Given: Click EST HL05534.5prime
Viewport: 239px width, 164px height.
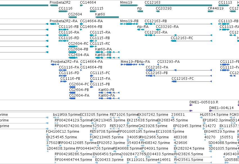Looking at the screenshot, I should [214, 115].
